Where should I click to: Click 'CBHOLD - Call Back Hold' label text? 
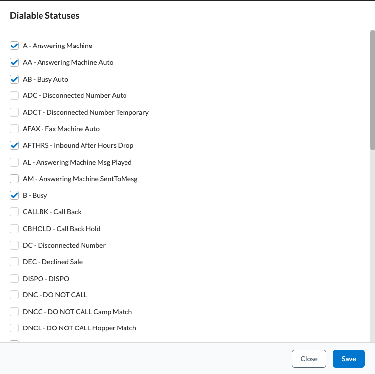[x=61, y=229]
